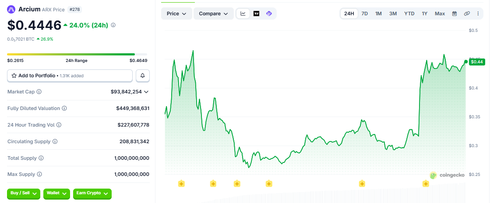This screenshot has height=203, width=490.
Task: Click the #278 rank badge
Action: point(74,9)
